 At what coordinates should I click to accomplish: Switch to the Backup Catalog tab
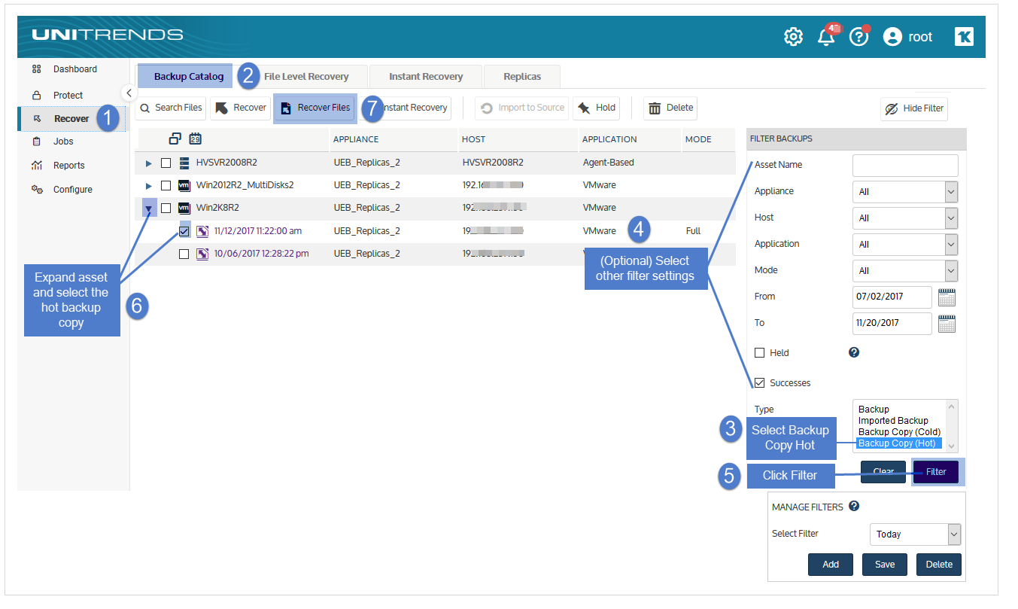click(x=189, y=76)
